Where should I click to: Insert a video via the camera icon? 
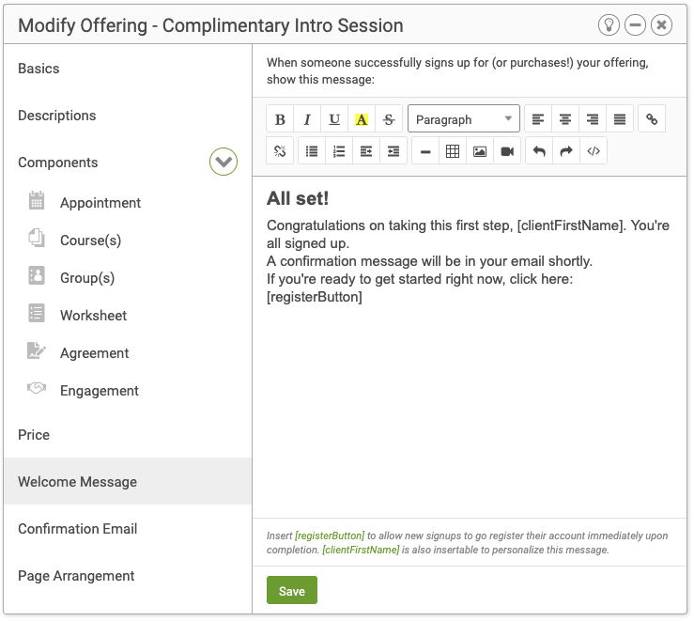click(x=507, y=151)
